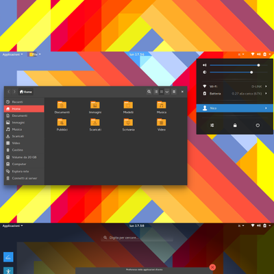
Task: Switch Files to grid view
Action: 162,92
